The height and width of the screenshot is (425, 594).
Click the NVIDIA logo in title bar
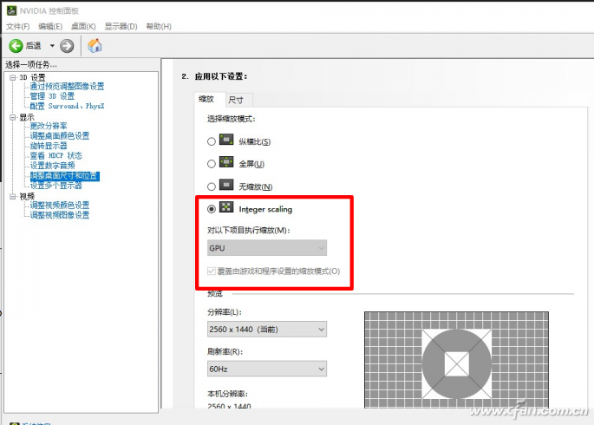pos(12,10)
